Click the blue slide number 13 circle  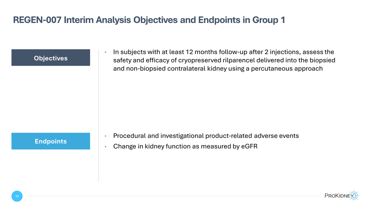[17, 196]
